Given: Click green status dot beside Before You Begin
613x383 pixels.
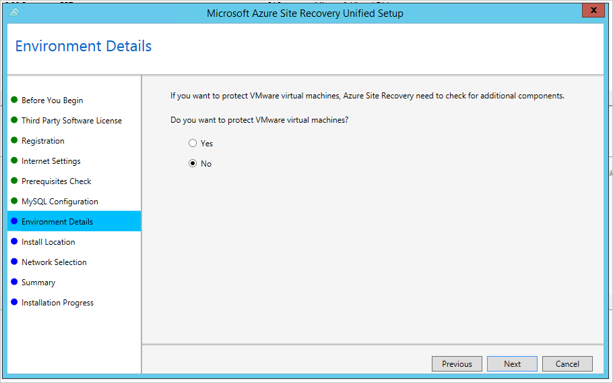Looking at the screenshot, I should 14,99.
